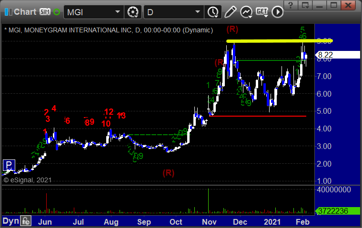Click the P marker icon on chart

click(9, 165)
